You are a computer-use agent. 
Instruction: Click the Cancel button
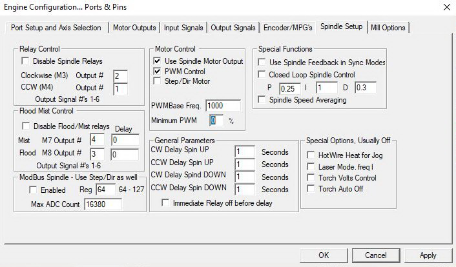coord(376,255)
